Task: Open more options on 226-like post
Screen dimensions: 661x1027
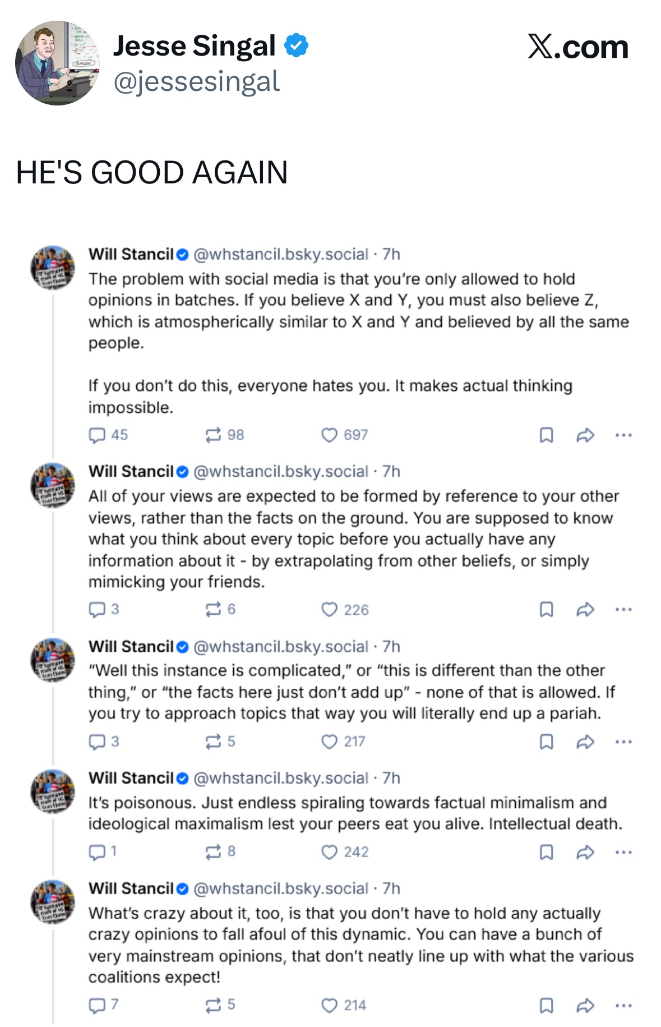Action: point(623,610)
